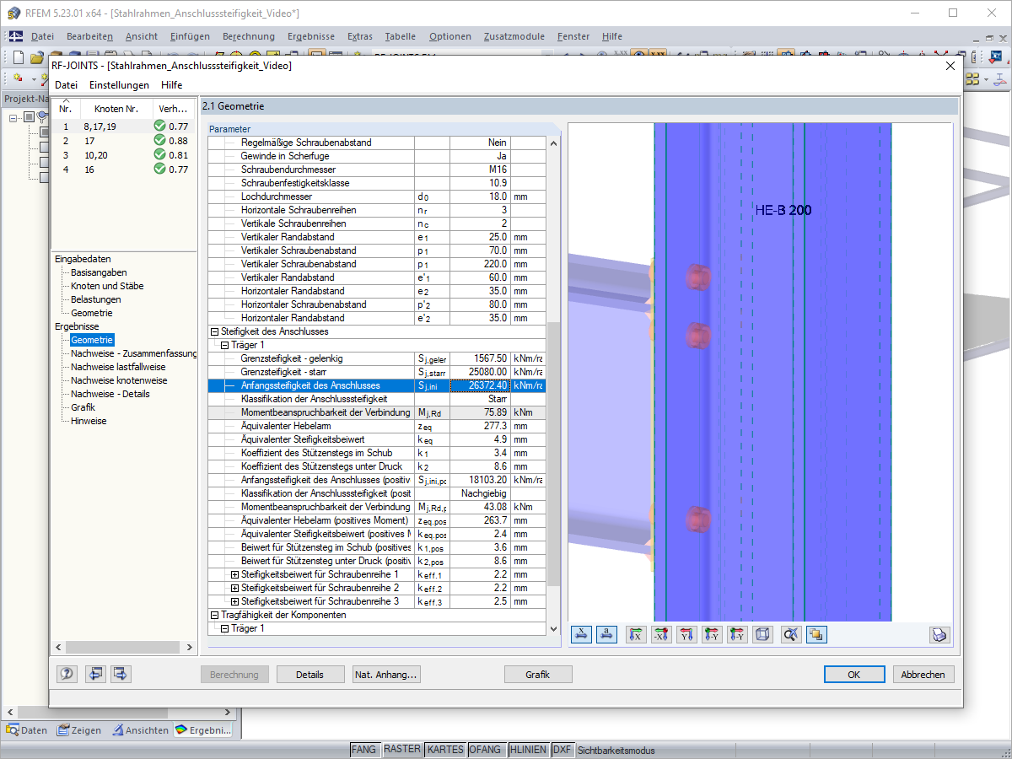Set view against X direction (-X)

tap(662, 635)
